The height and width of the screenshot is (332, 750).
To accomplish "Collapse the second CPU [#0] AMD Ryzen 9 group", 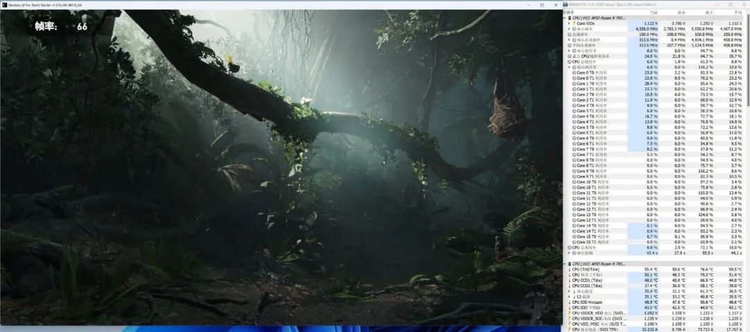I will tap(565, 263).
